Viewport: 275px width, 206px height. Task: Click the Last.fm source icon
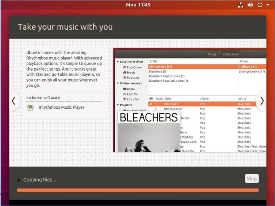point(124,94)
